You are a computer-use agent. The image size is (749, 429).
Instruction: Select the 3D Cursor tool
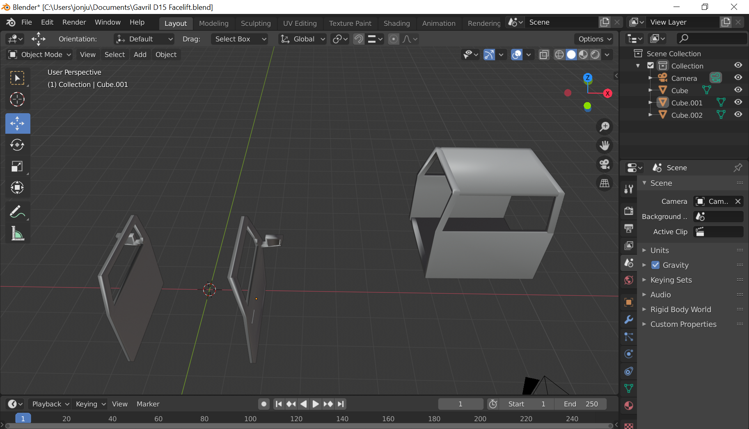[17, 99]
